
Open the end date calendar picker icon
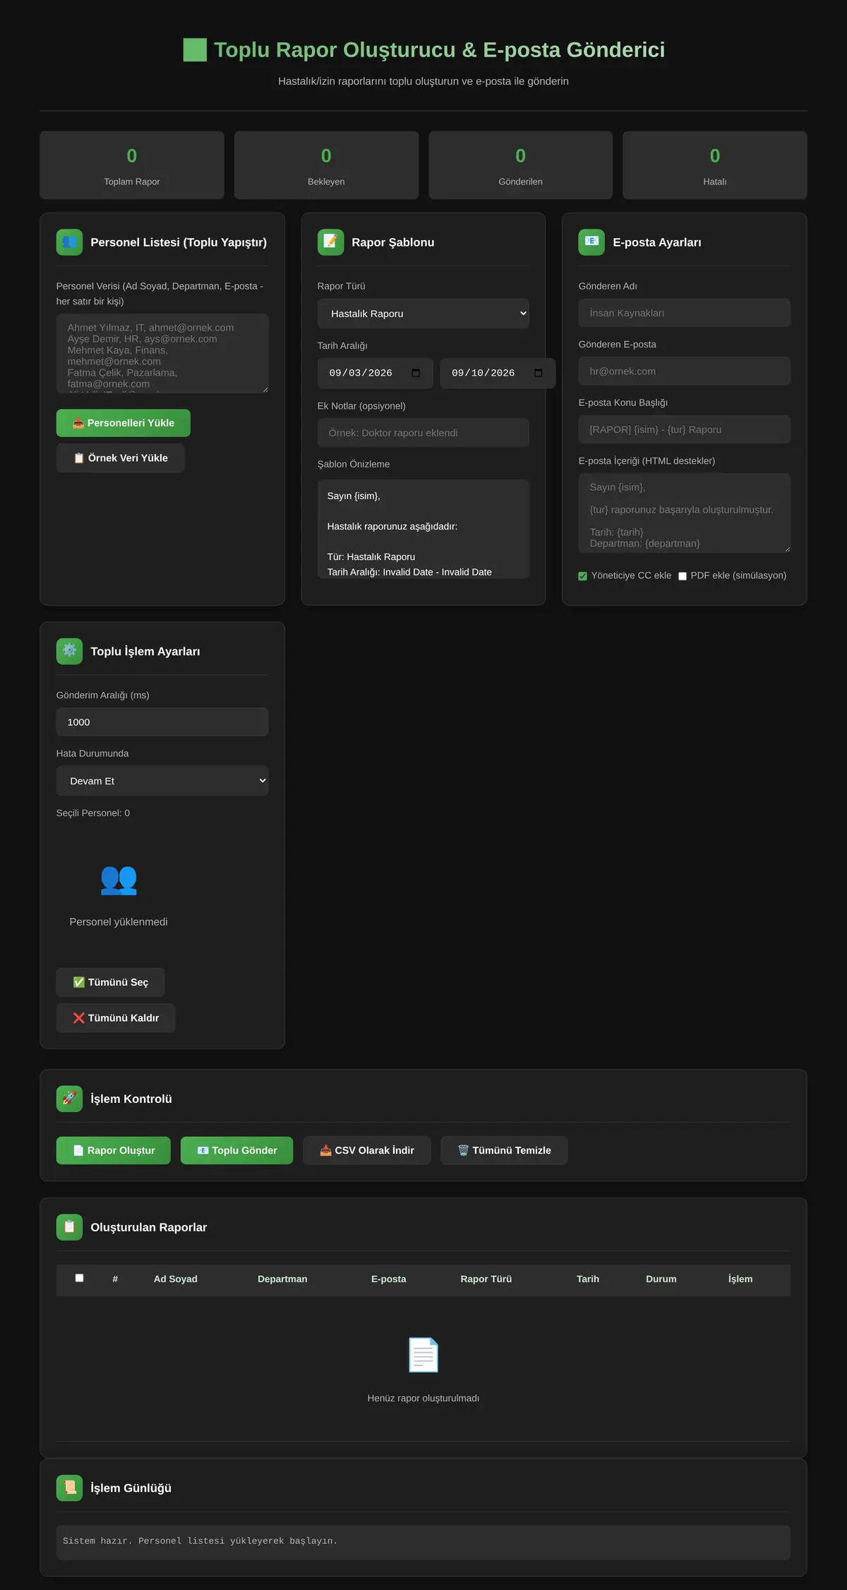(539, 373)
